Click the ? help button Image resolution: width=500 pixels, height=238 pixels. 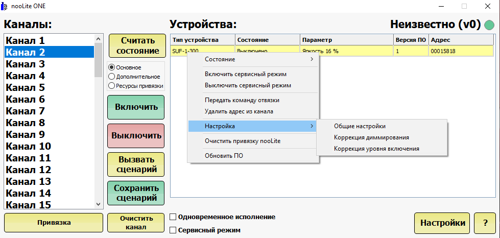tap(485, 223)
